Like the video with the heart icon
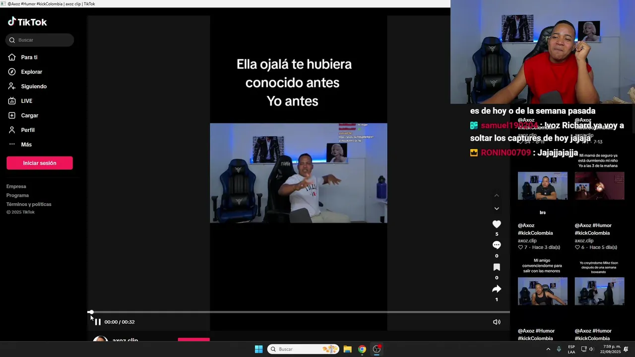The image size is (635, 357). coord(497,224)
